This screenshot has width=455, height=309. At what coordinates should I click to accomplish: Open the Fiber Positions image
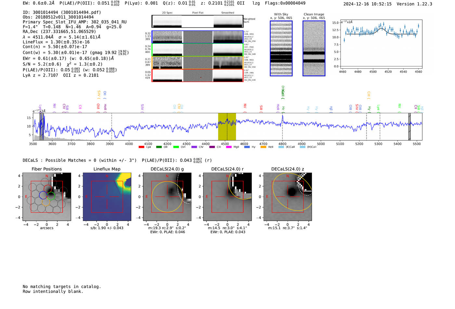pos(47,197)
